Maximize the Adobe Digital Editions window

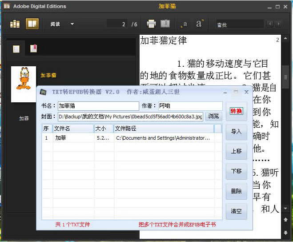[278, 7]
